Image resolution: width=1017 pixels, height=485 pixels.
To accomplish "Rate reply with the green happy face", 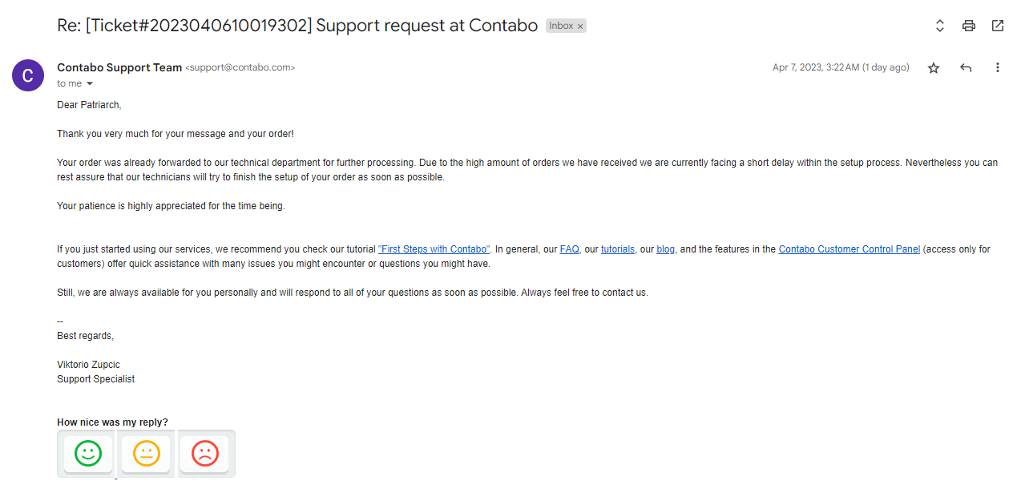I will [x=88, y=454].
